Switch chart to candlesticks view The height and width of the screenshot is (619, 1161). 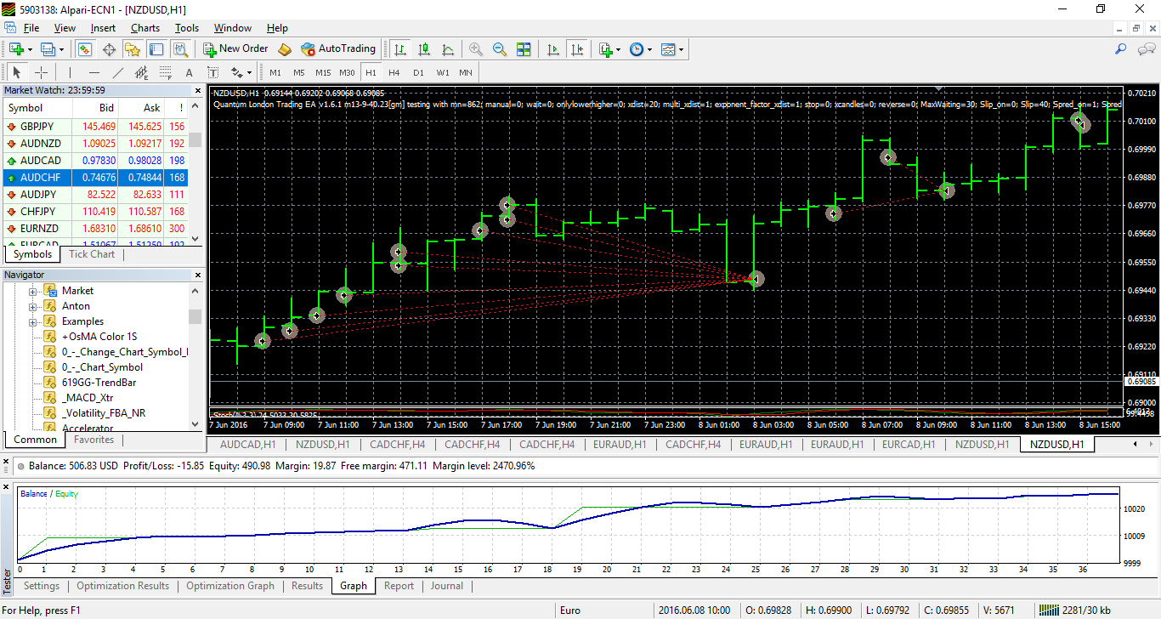point(424,49)
